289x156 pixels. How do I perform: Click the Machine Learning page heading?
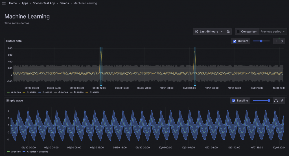pos(27,17)
